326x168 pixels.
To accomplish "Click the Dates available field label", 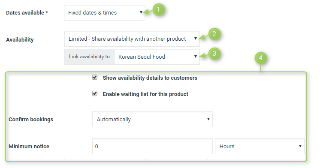I will point(27,13).
